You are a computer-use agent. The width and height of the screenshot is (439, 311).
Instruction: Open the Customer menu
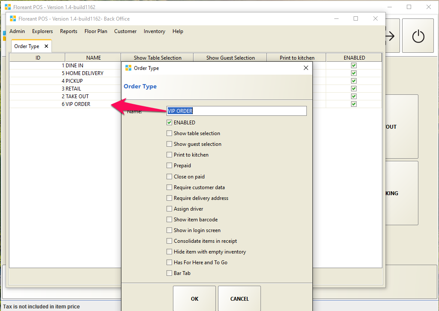[125, 31]
